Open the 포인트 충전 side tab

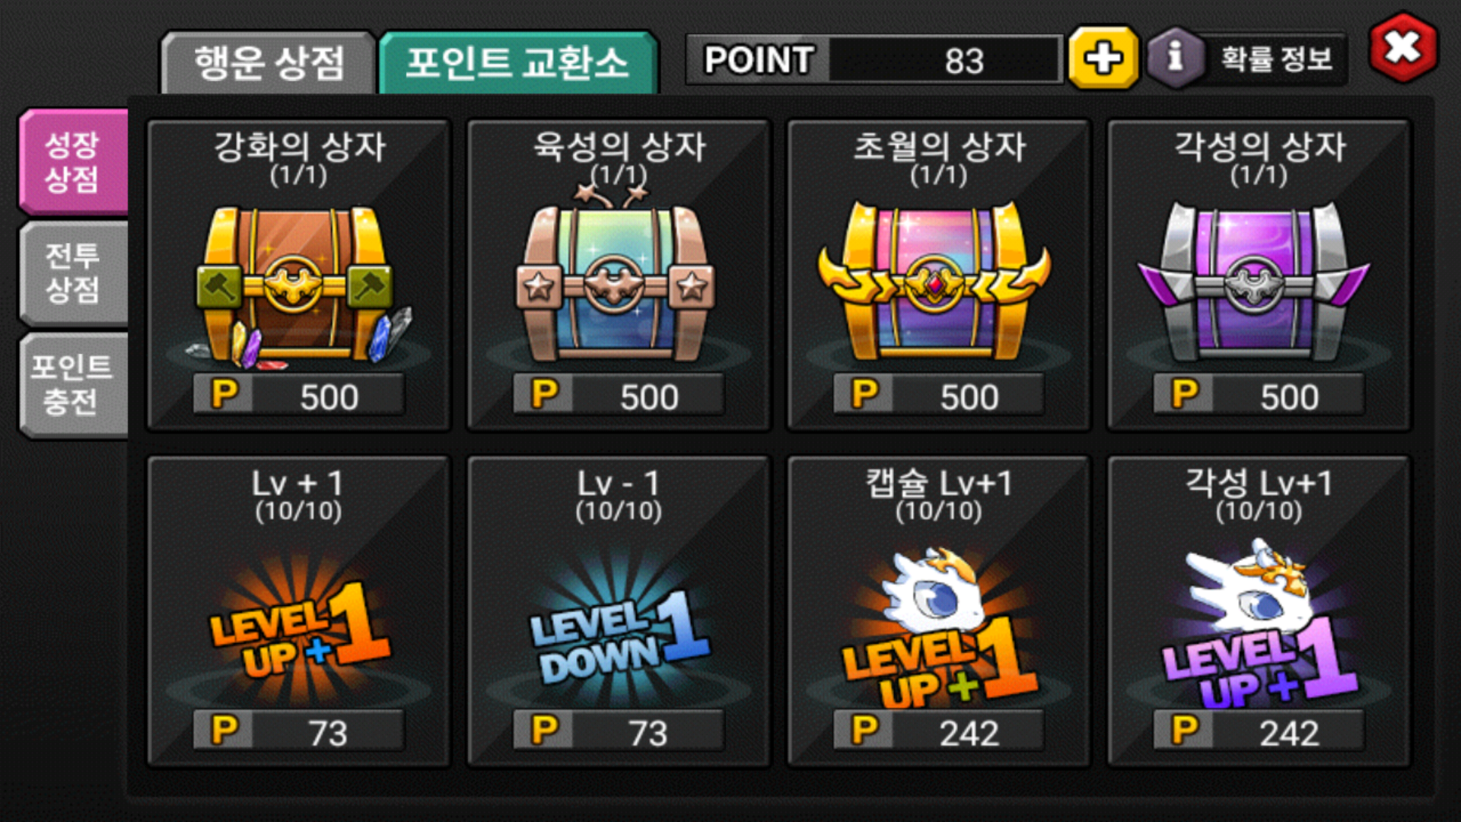pos(73,384)
